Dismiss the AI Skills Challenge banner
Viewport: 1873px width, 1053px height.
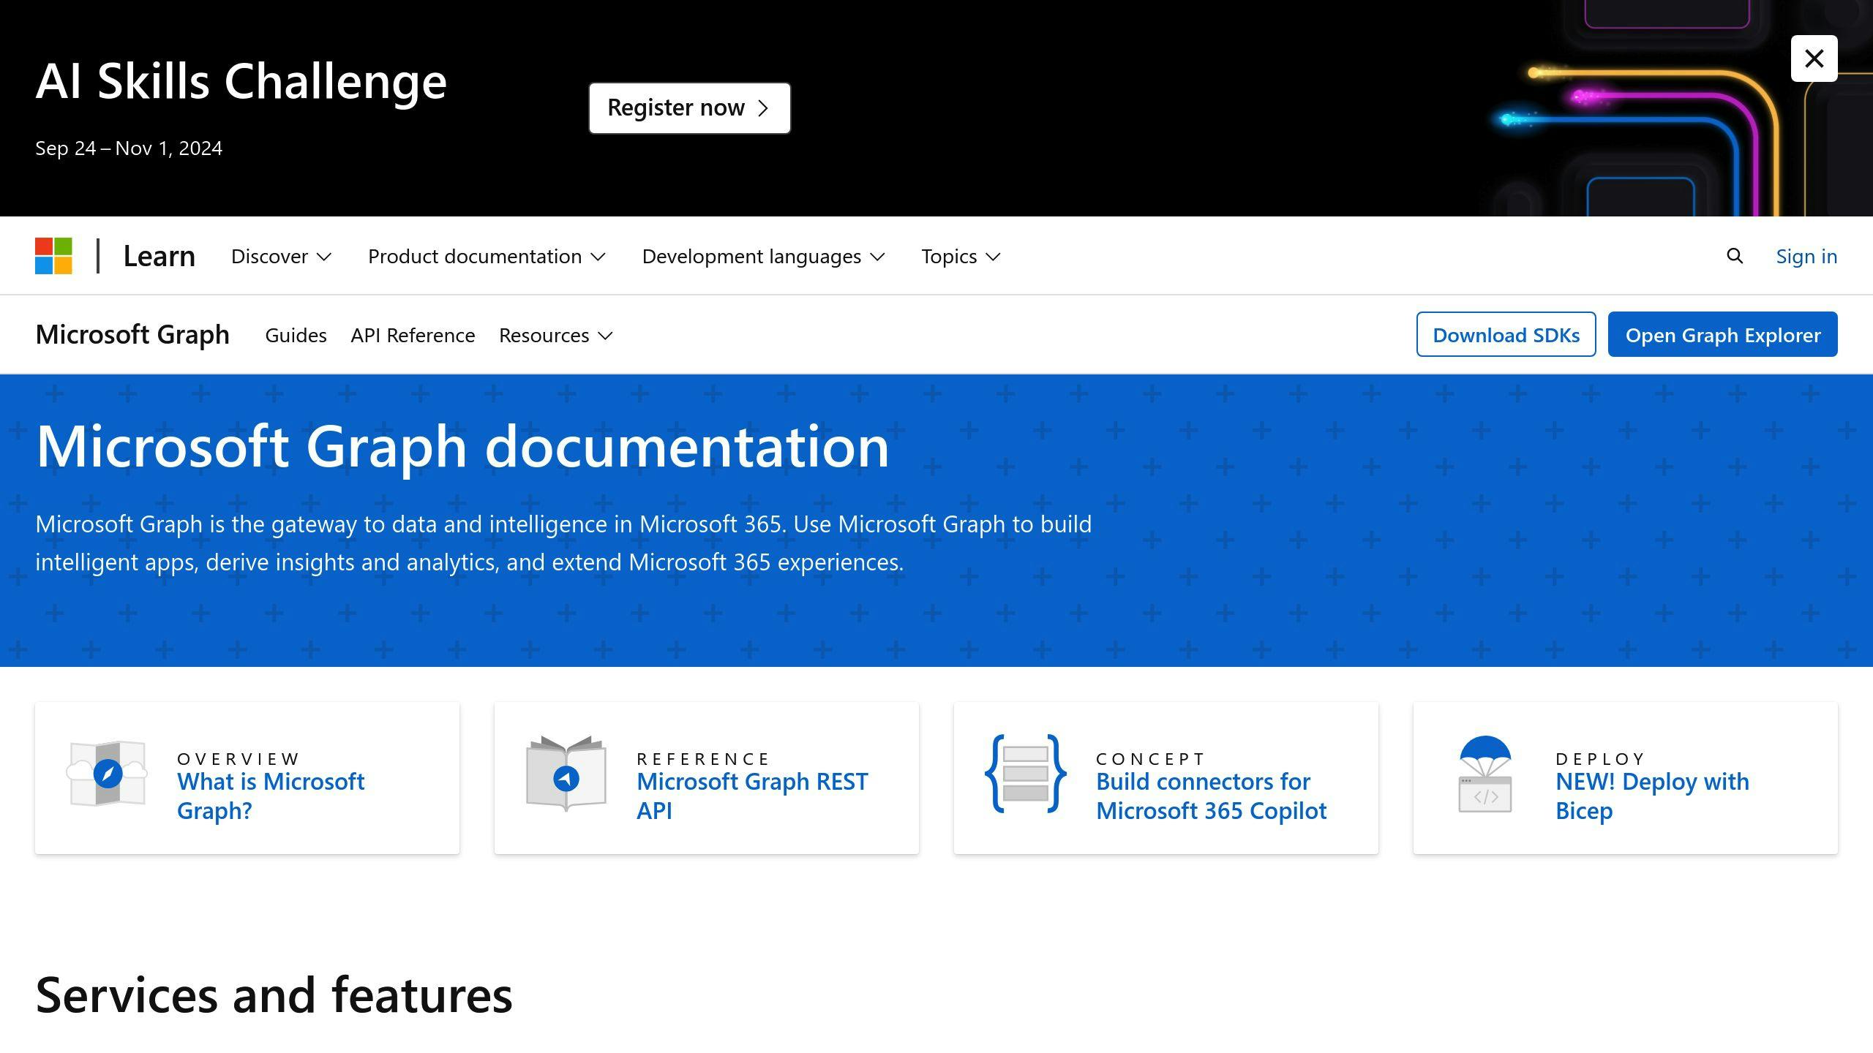[x=1814, y=58]
